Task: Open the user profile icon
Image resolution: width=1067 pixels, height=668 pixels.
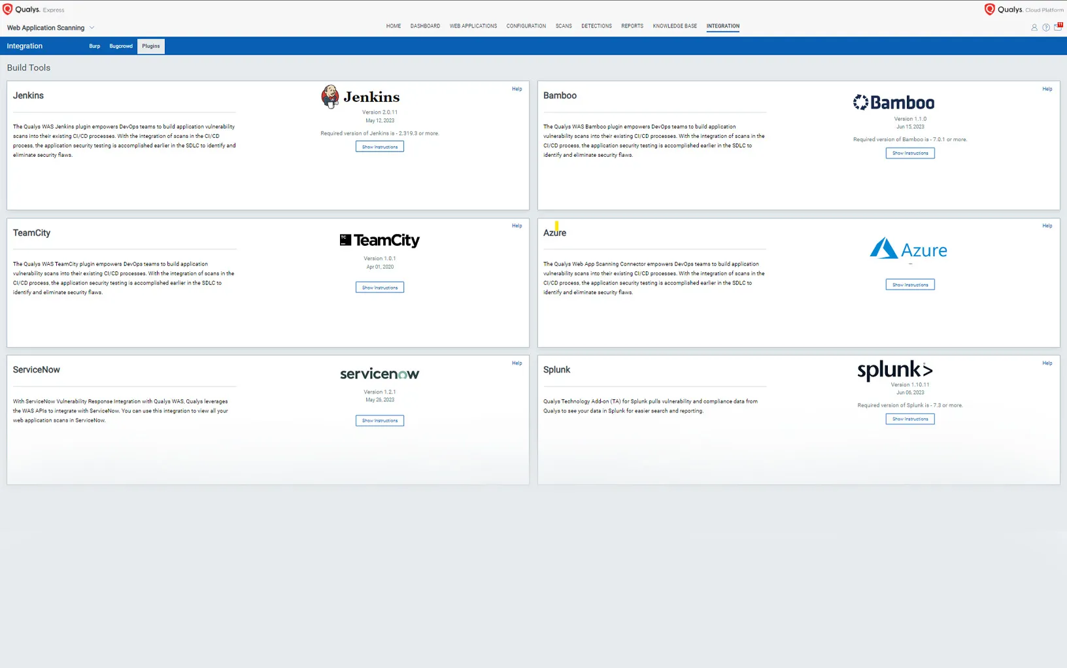Action: click(x=1034, y=27)
